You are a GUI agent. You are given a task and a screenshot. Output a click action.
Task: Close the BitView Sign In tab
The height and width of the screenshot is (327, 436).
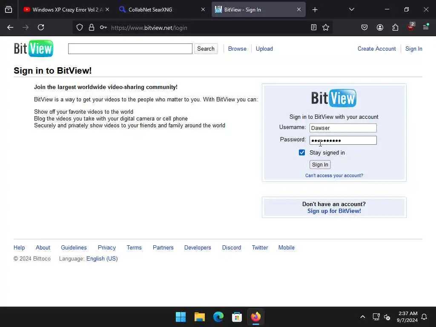coord(299,9)
